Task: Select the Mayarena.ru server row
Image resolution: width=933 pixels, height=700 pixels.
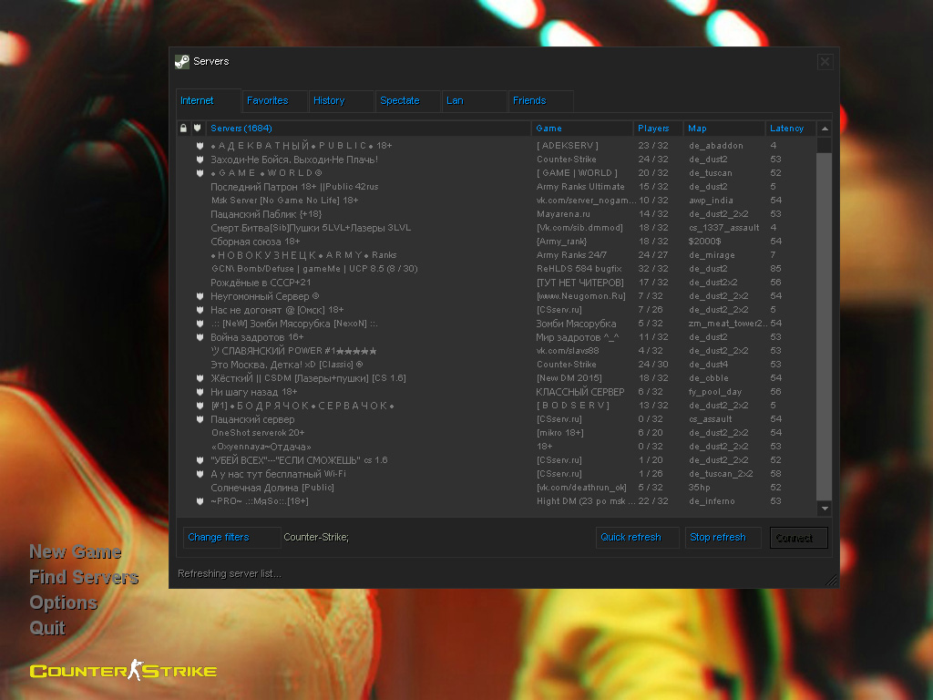Action: coord(497,214)
